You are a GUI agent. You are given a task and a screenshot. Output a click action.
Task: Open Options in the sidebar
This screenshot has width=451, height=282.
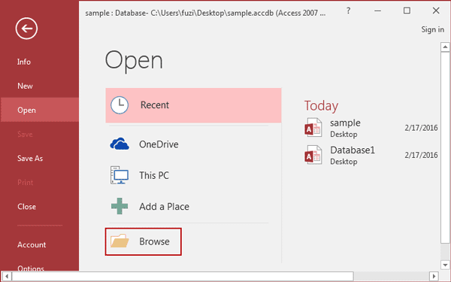[x=31, y=268]
